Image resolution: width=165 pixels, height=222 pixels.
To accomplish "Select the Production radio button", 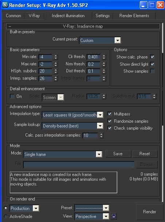I will [x=5, y=208].
